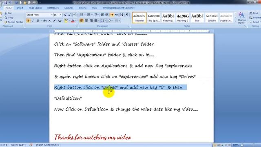Decrease paragraph indent

point(102,15)
